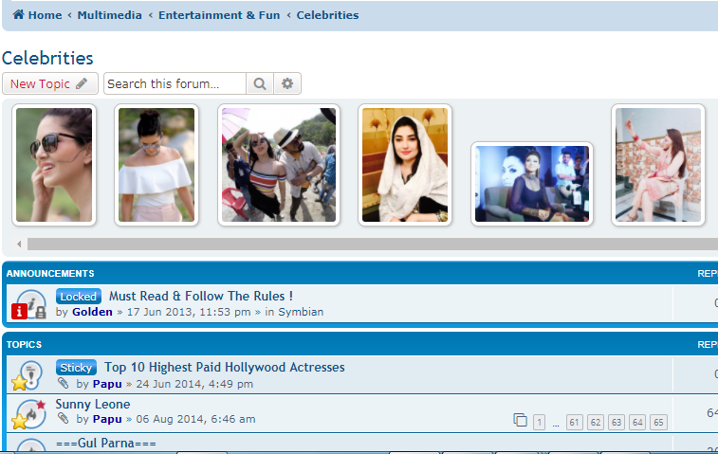Open Top 10 Highest Paid Hollywood Actresses
Viewport: 718px width, 454px height.
click(225, 367)
